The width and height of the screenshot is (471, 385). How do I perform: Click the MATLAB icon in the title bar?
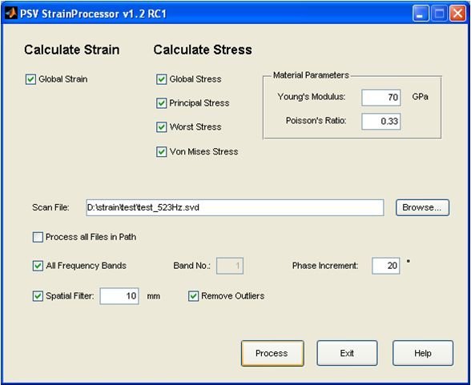(11, 13)
